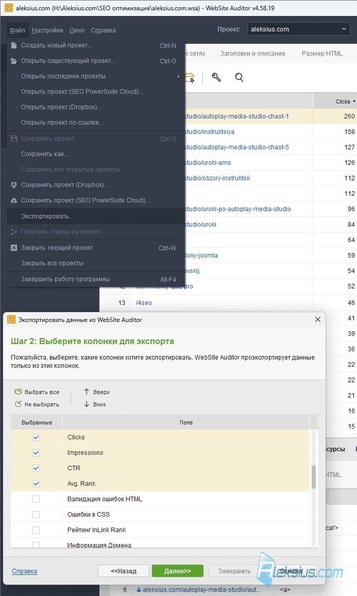Screen dimensions: 357x596
Task: Click the Вниз down arrow icon
Action: coord(87,404)
